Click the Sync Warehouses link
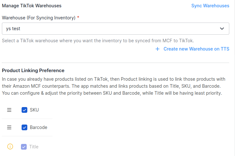The image size is (235, 156). (210, 6)
